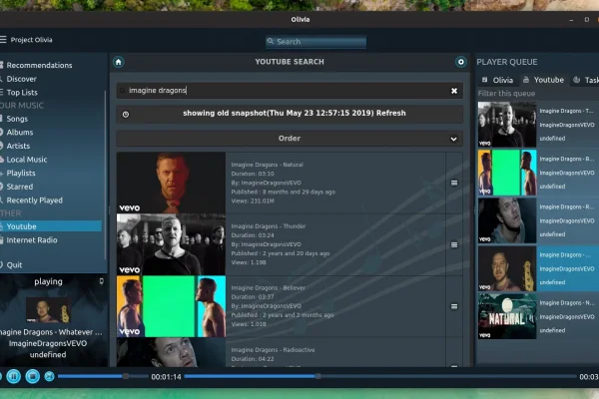Select the first queue item thumbnail
Screen dimensions: 599x399
click(507, 125)
